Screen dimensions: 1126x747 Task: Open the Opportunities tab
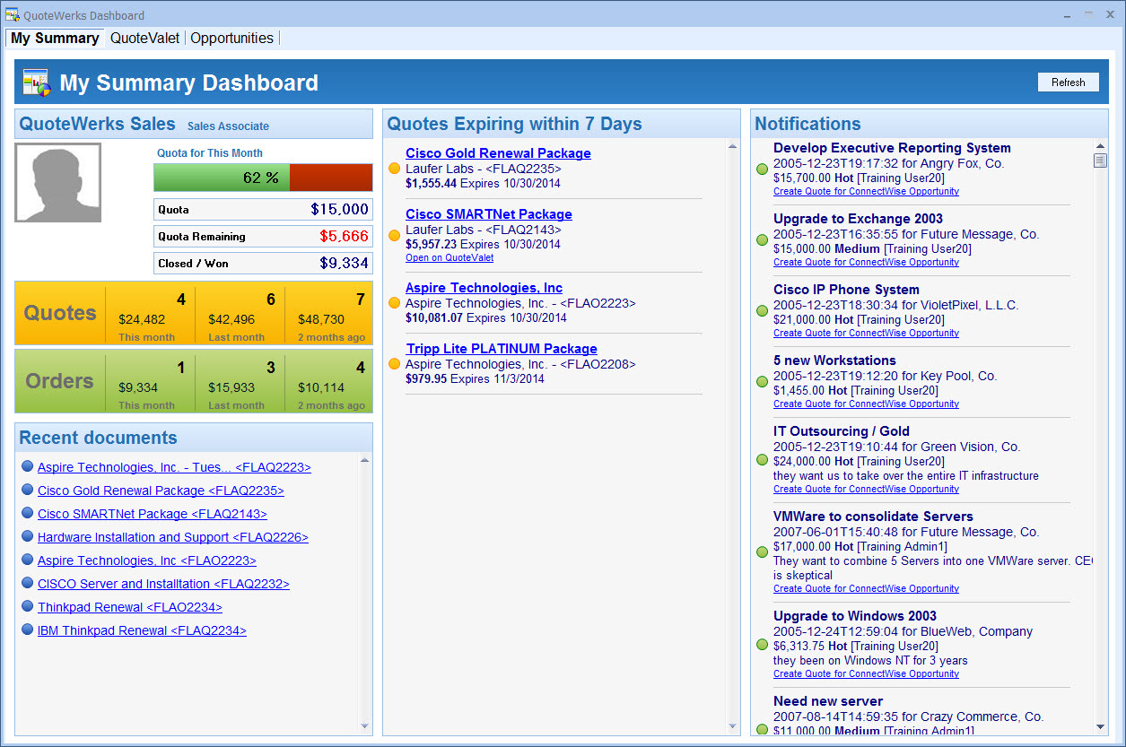pos(231,38)
